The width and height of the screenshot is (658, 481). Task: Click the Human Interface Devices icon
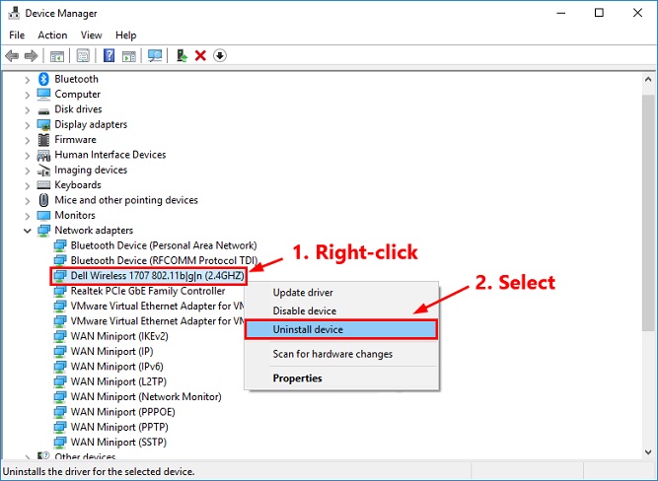pyautogui.click(x=43, y=155)
